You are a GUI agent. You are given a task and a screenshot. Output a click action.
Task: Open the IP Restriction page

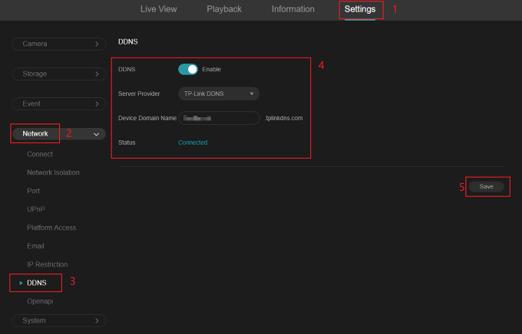pyautogui.click(x=47, y=264)
